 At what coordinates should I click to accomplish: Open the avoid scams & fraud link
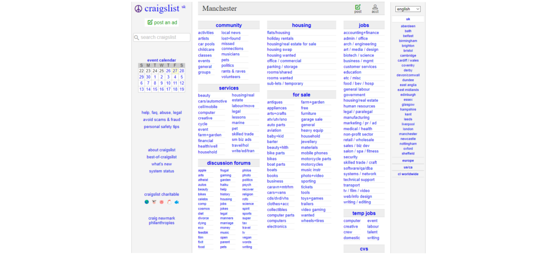click(x=161, y=120)
